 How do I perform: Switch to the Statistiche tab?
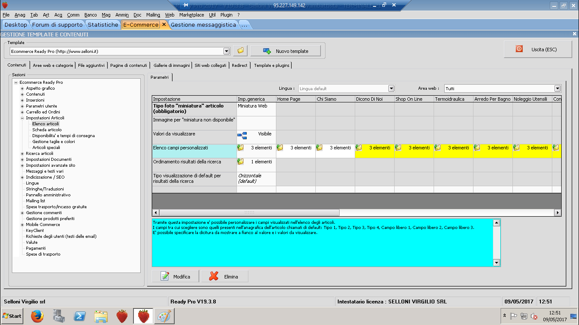103,25
